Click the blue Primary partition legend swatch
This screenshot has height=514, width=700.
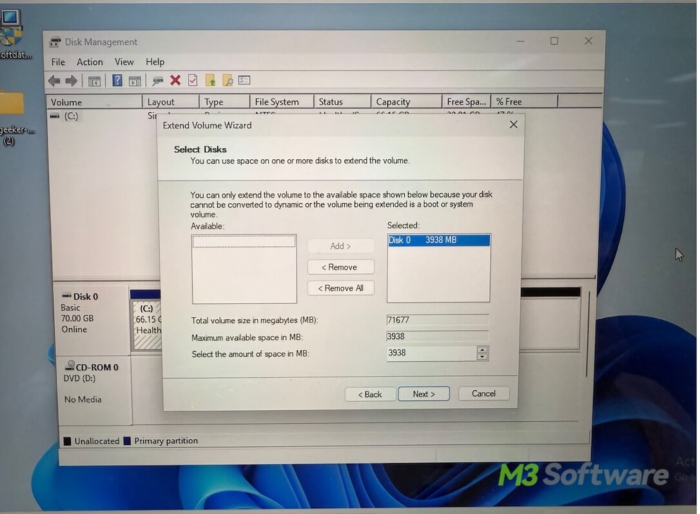[x=127, y=441]
